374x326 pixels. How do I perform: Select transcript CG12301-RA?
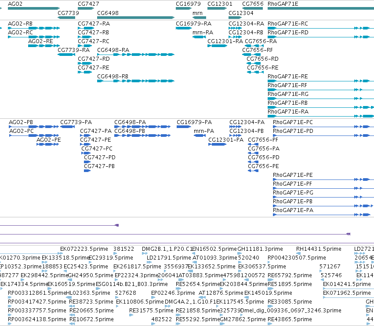pos(225,41)
